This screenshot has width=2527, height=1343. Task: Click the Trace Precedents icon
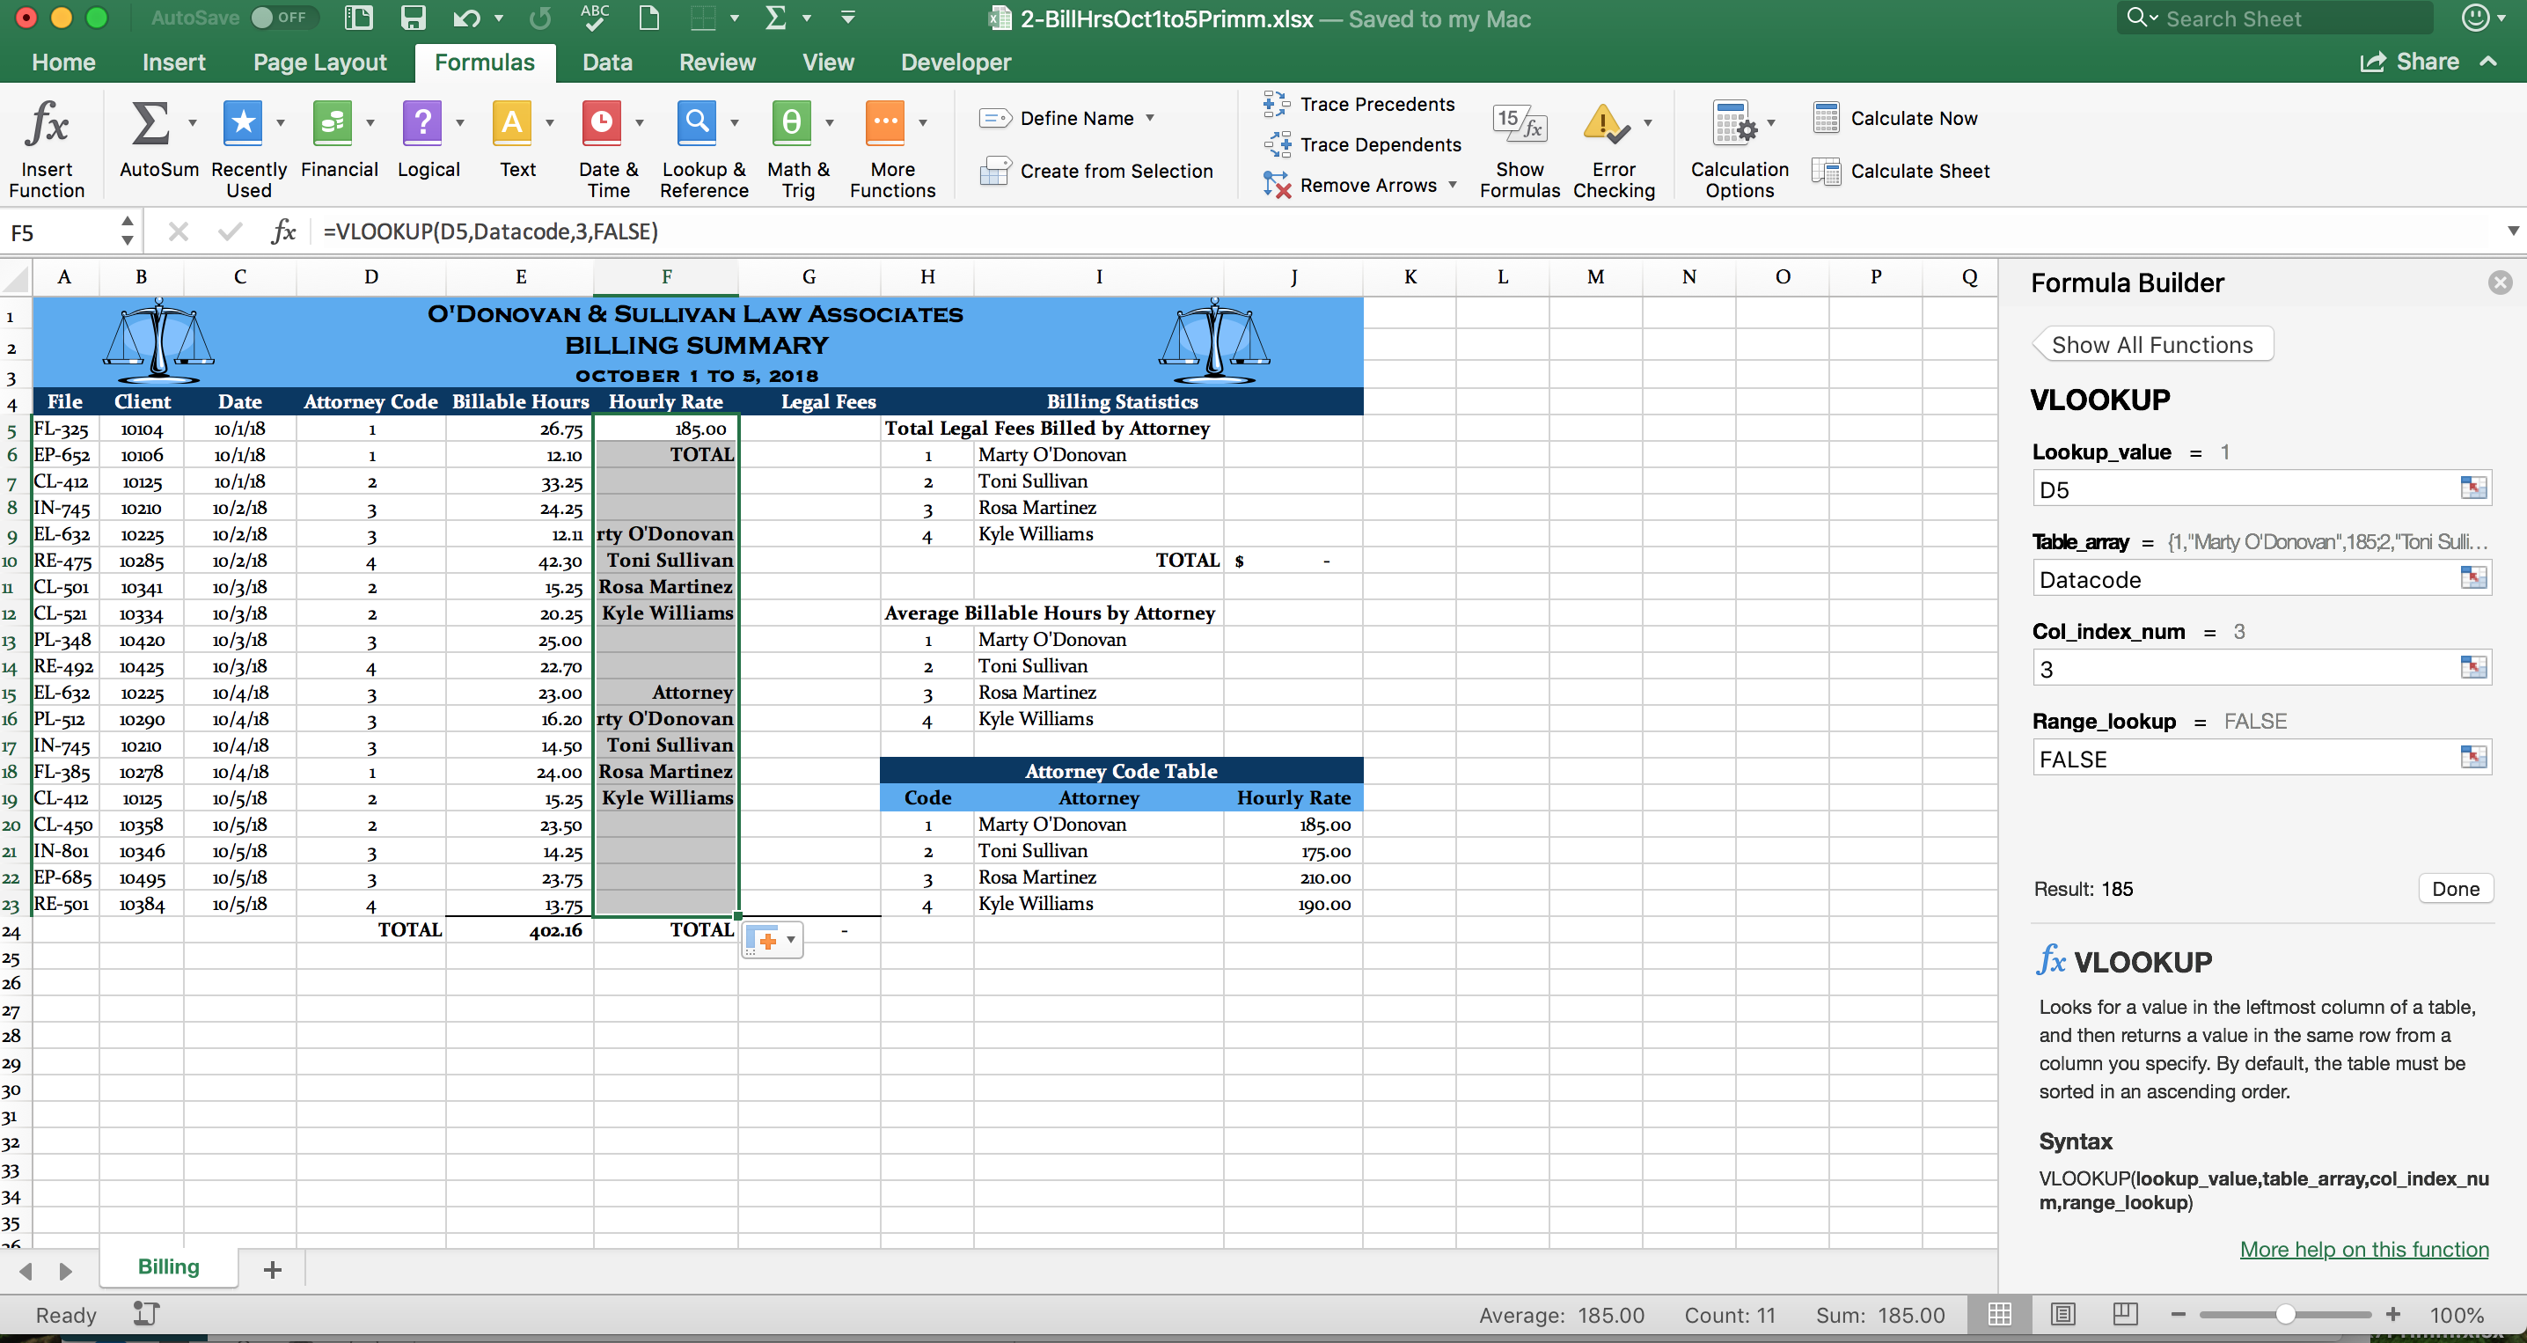(1276, 104)
